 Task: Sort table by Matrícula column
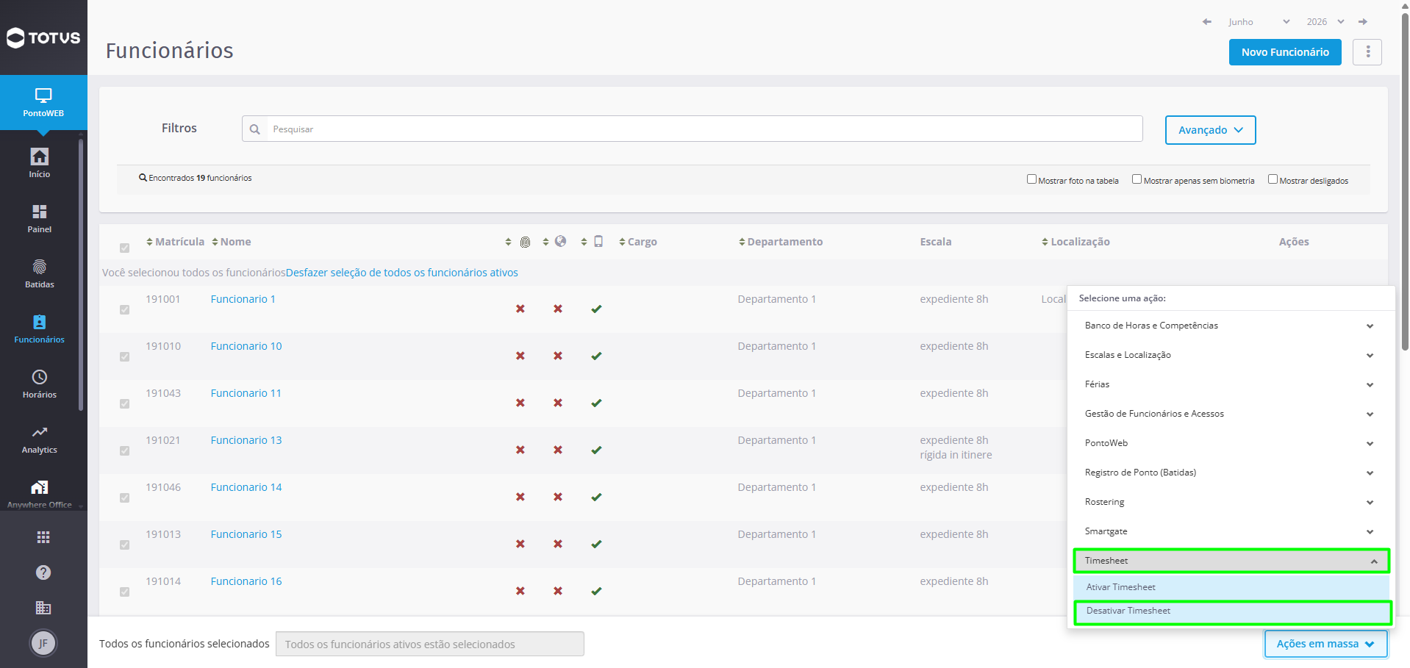[175, 242]
